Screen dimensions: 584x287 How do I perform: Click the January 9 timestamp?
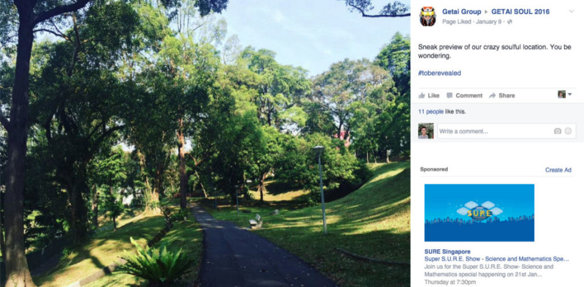(489, 22)
